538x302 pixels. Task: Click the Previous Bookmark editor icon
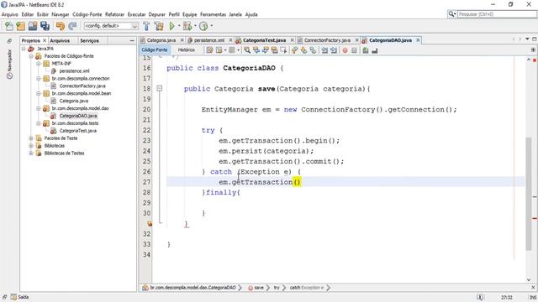(294, 50)
